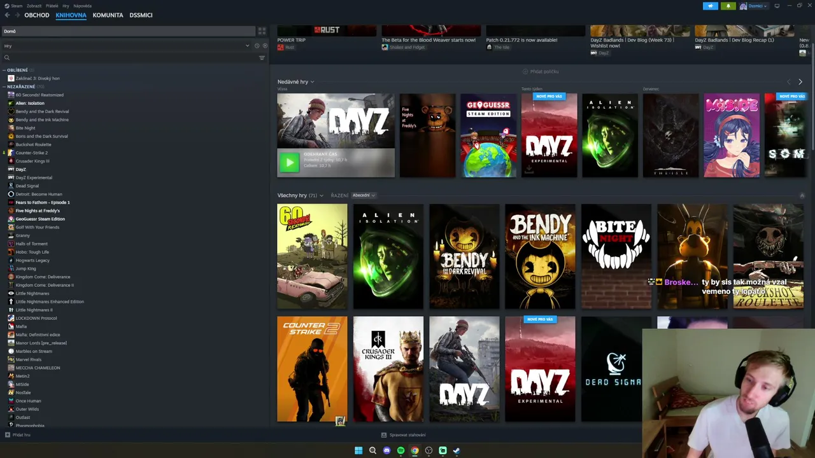The image size is (815, 458).
Task: Open the Všechny hry shelf dropdown
Action: coord(300,195)
